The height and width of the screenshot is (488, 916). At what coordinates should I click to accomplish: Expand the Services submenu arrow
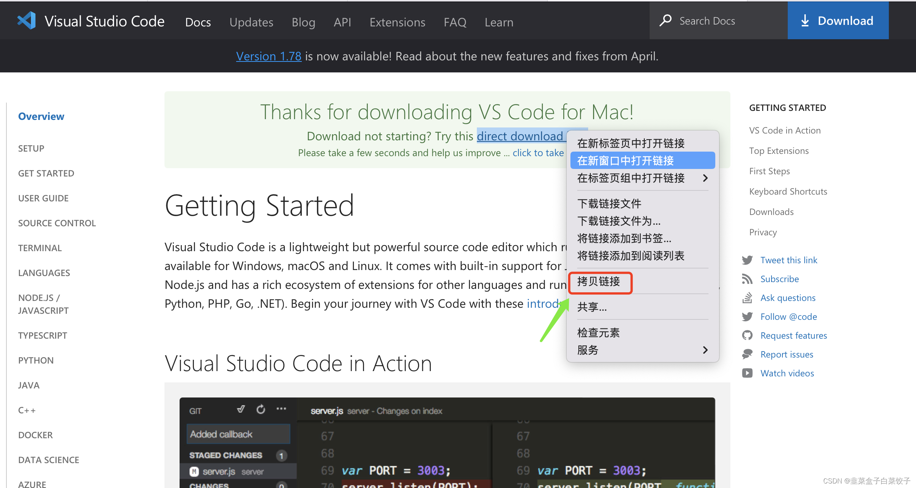point(705,350)
